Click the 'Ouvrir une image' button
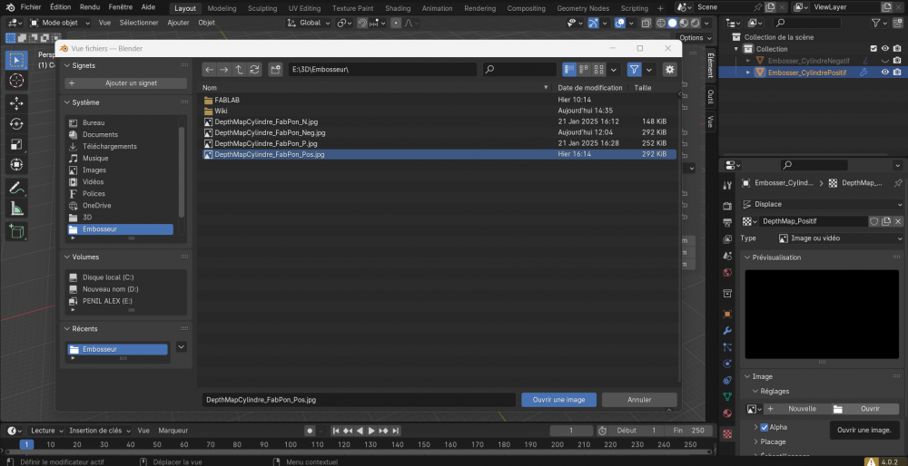The width and height of the screenshot is (908, 466). click(x=558, y=399)
